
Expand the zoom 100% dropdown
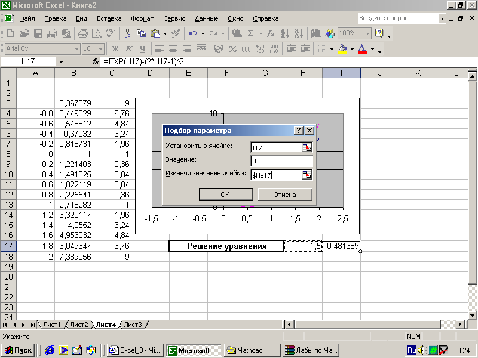pos(368,33)
